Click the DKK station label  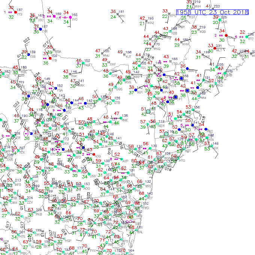(x=66, y=144)
